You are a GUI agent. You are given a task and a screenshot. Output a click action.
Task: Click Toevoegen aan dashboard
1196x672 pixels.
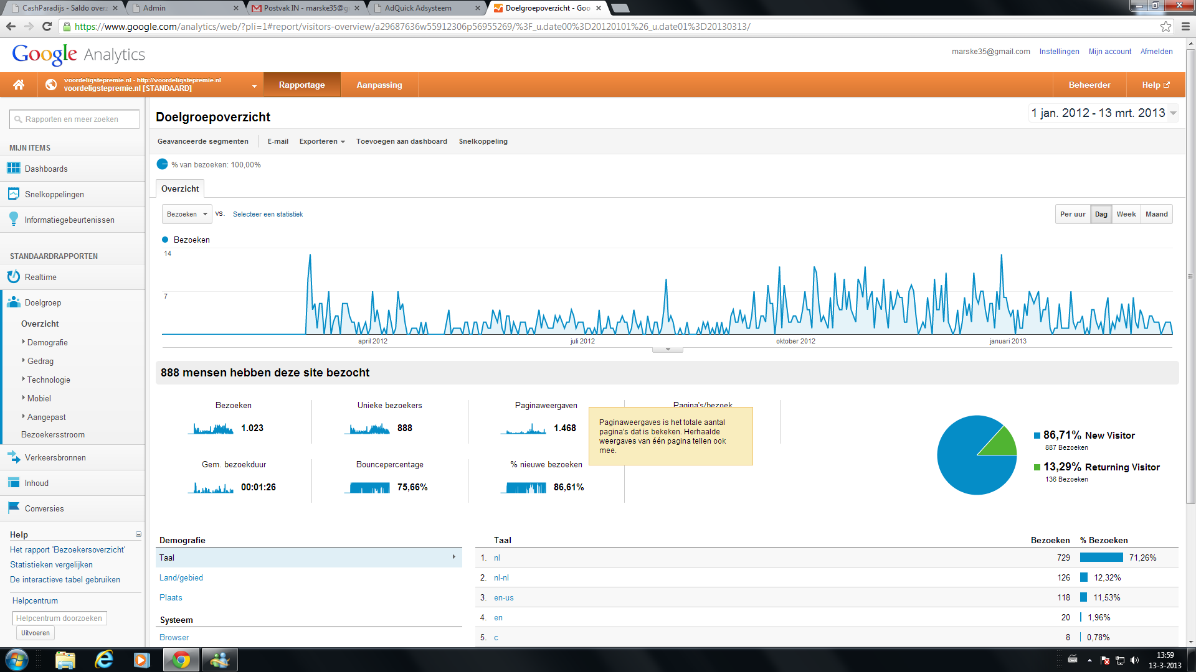(x=402, y=141)
